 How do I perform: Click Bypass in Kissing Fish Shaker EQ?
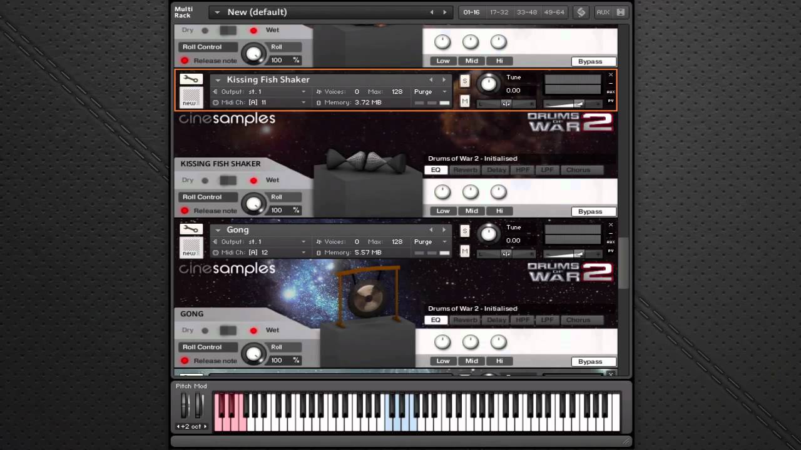(x=593, y=211)
